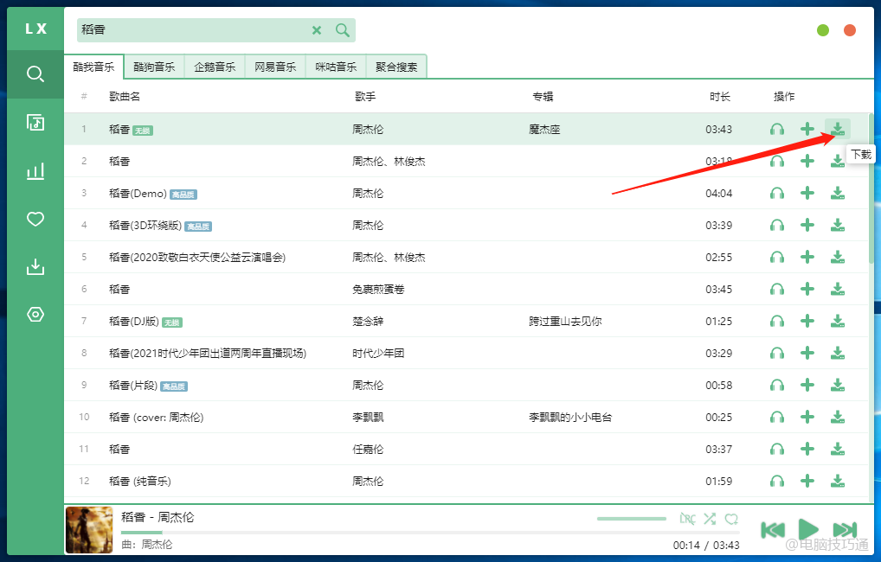Play 稻香(3D环绕版) using its headphone icon
The height and width of the screenshot is (562, 881).
[777, 225]
